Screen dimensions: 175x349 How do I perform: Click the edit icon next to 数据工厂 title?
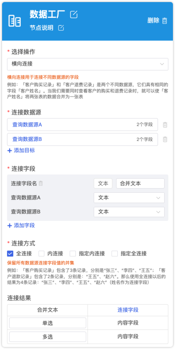[x=74, y=15]
